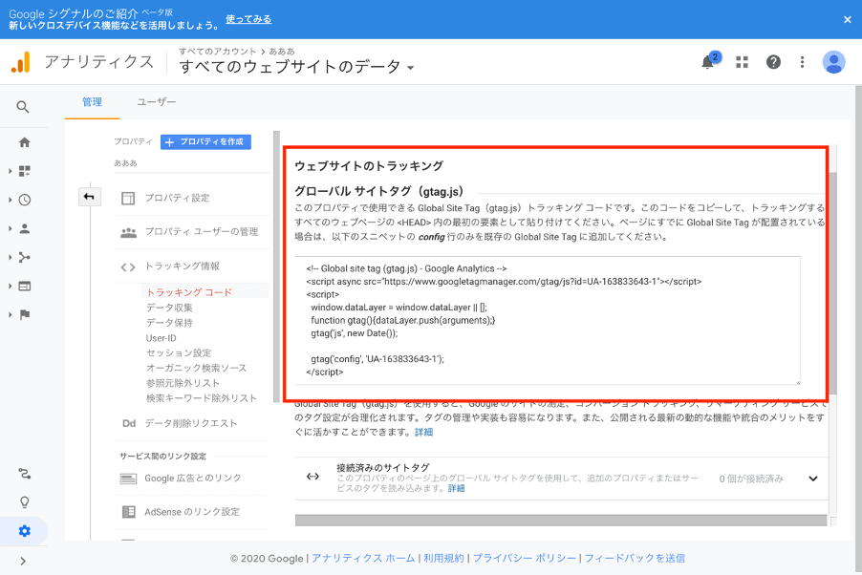This screenshot has width=862, height=575.
Task: Expand the Conversions sidebar section arrow
Action: (x=10, y=314)
